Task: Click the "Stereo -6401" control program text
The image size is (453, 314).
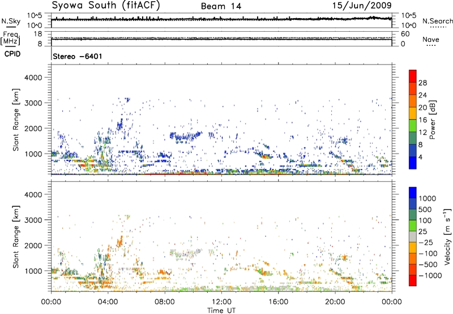Action: (x=78, y=56)
